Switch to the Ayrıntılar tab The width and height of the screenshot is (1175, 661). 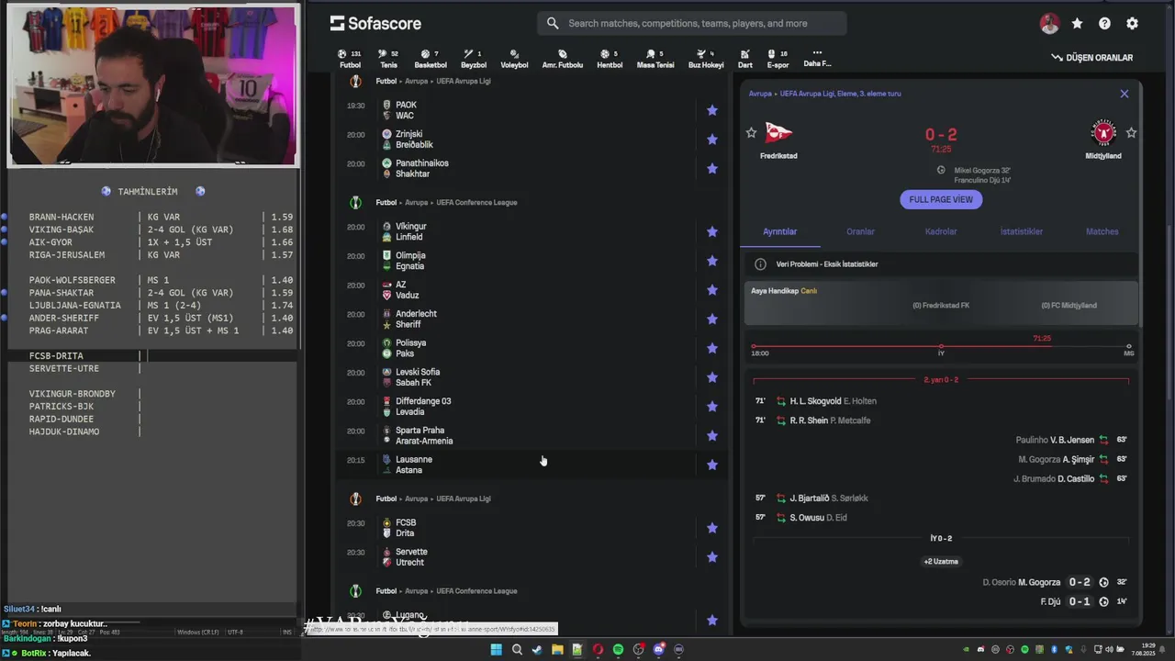pyautogui.click(x=780, y=231)
